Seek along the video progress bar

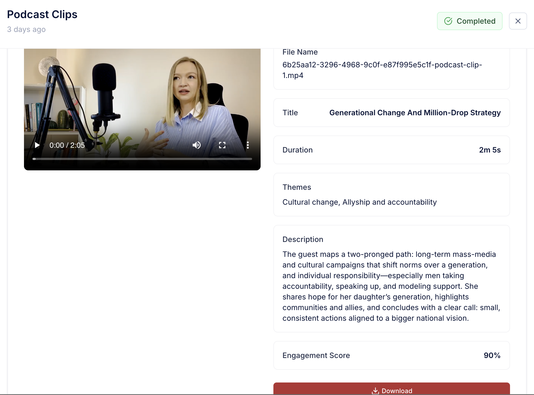142,159
